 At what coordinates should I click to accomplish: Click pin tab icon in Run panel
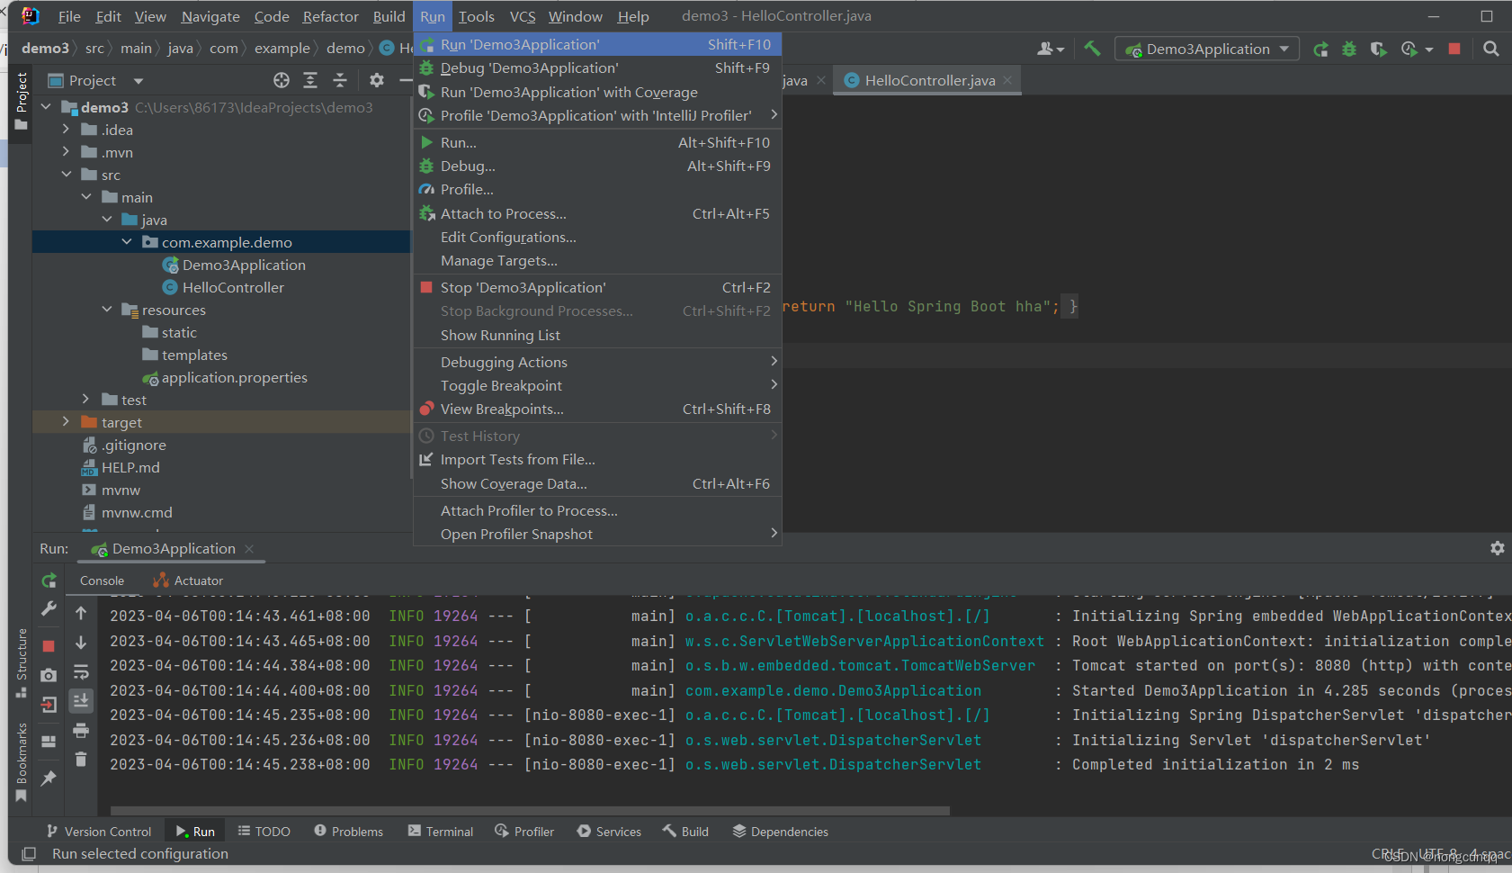point(49,778)
